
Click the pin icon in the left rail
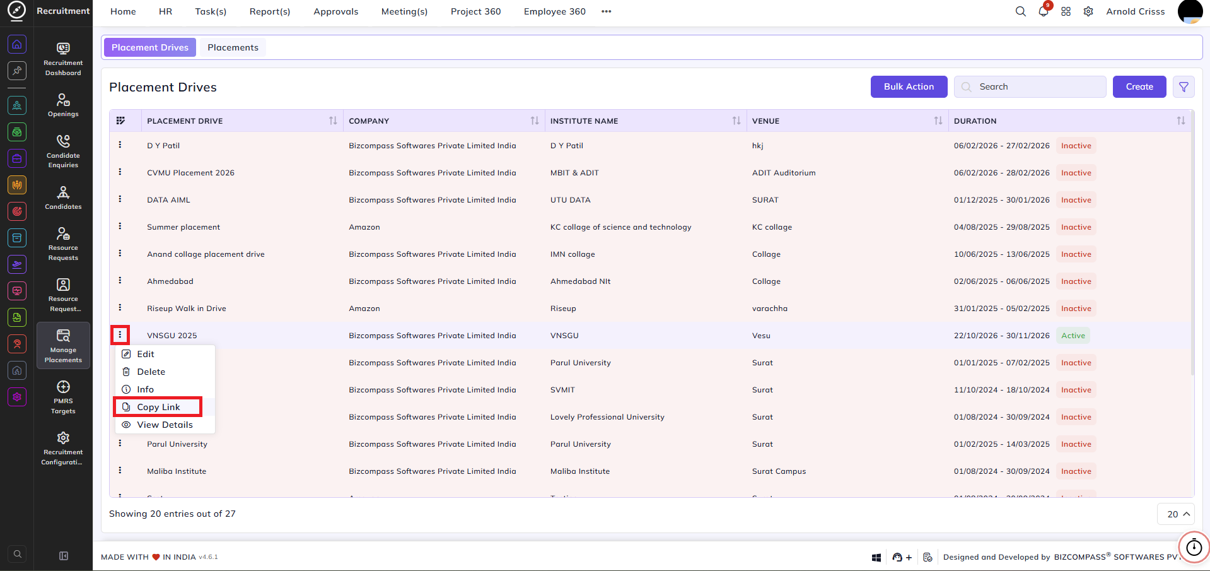tap(17, 71)
